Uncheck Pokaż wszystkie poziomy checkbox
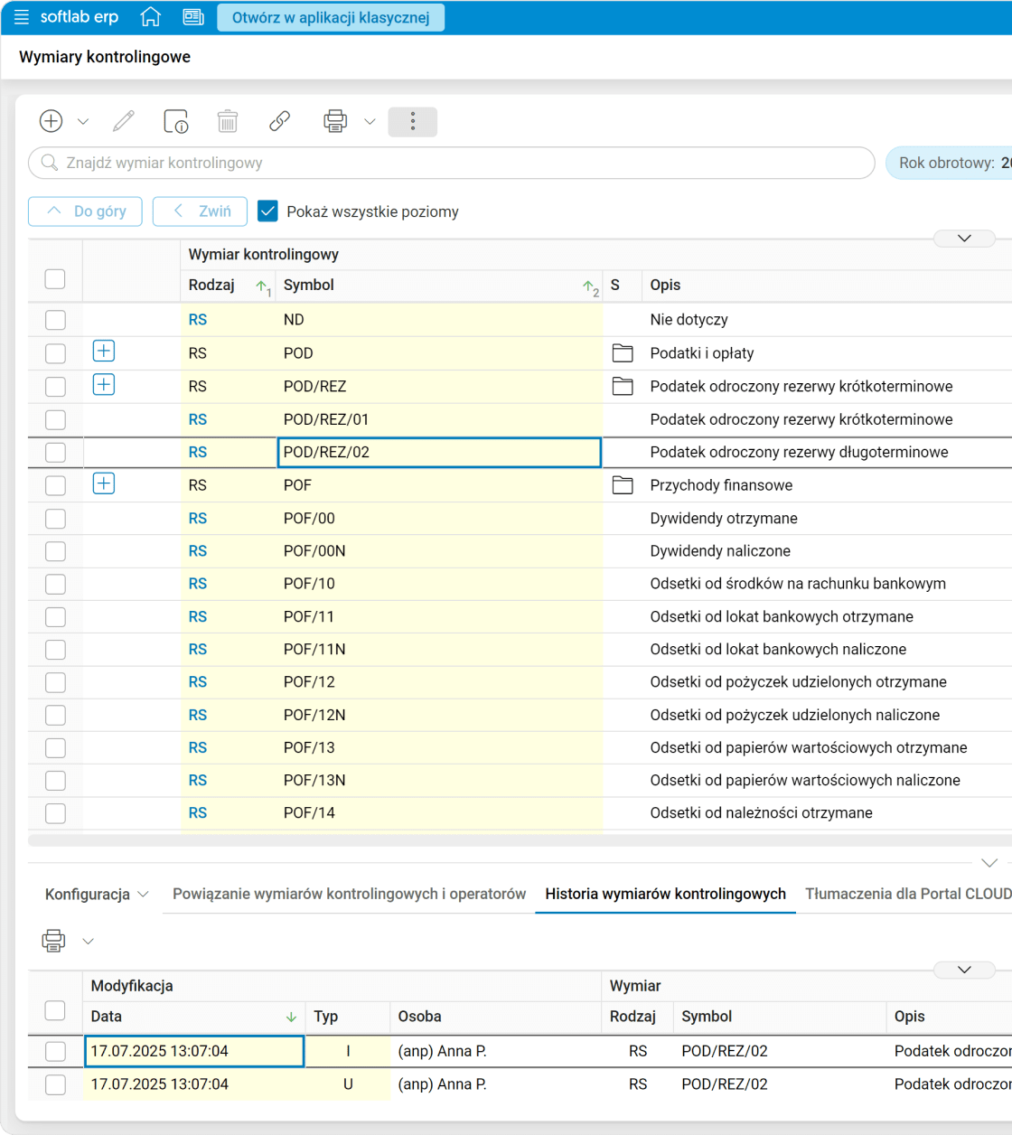This screenshot has height=1135, width=1012. point(267,211)
